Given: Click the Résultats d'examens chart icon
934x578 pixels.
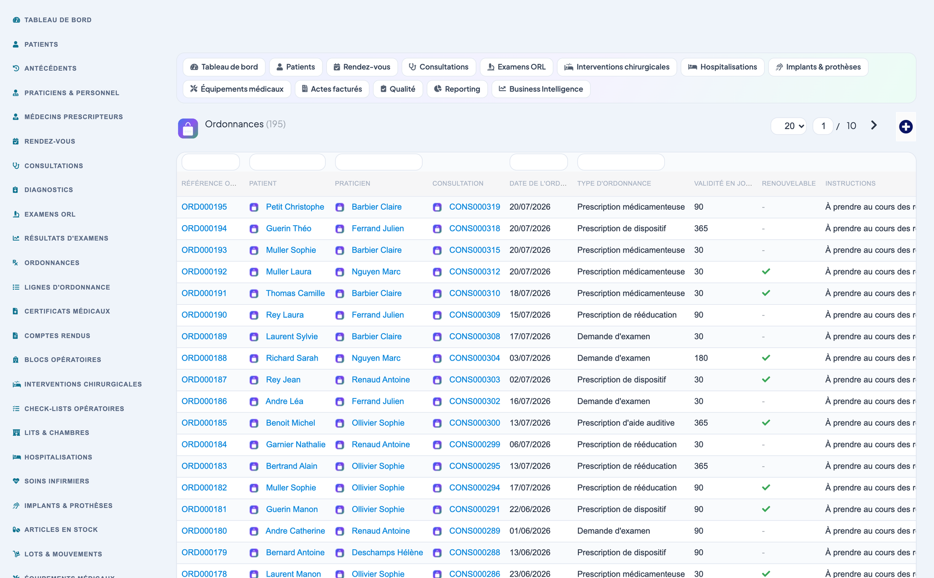Looking at the screenshot, I should [16, 238].
